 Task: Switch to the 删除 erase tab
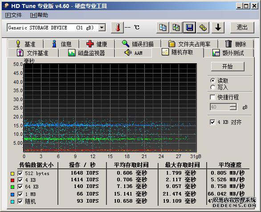(x=236, y=44)
